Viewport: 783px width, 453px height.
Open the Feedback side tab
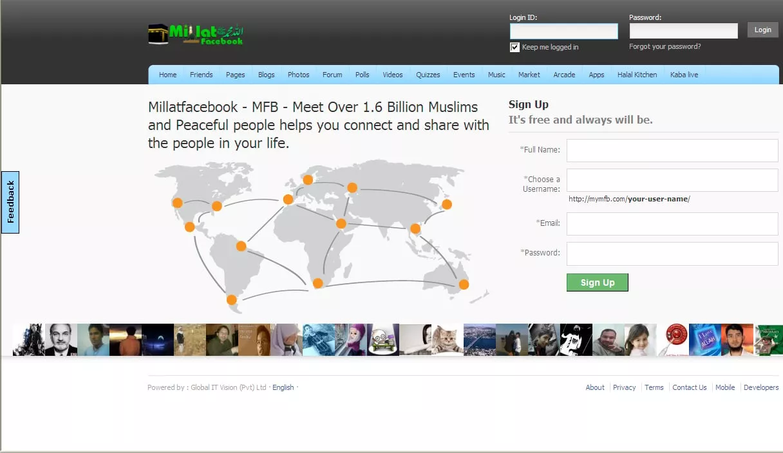coord(10,202)
